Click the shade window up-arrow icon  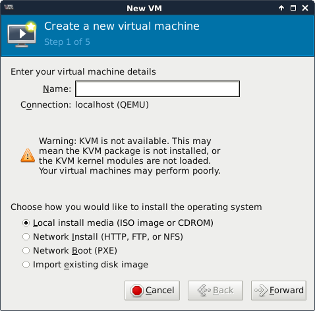coord(281,8)
